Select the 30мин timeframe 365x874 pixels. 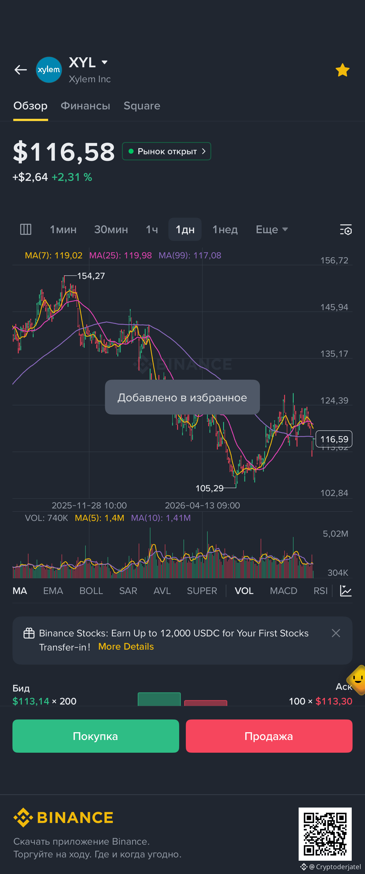click(x=111, y=230)
